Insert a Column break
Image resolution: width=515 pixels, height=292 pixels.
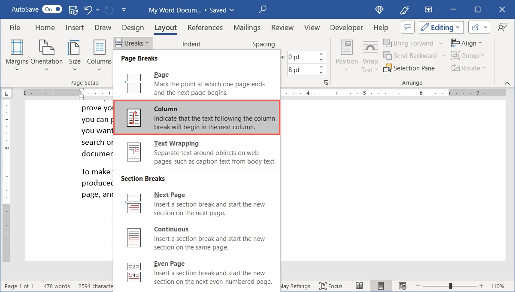pos(197,117)
